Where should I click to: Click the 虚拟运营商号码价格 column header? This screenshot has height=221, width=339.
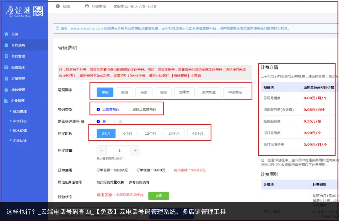click(319, 87)
